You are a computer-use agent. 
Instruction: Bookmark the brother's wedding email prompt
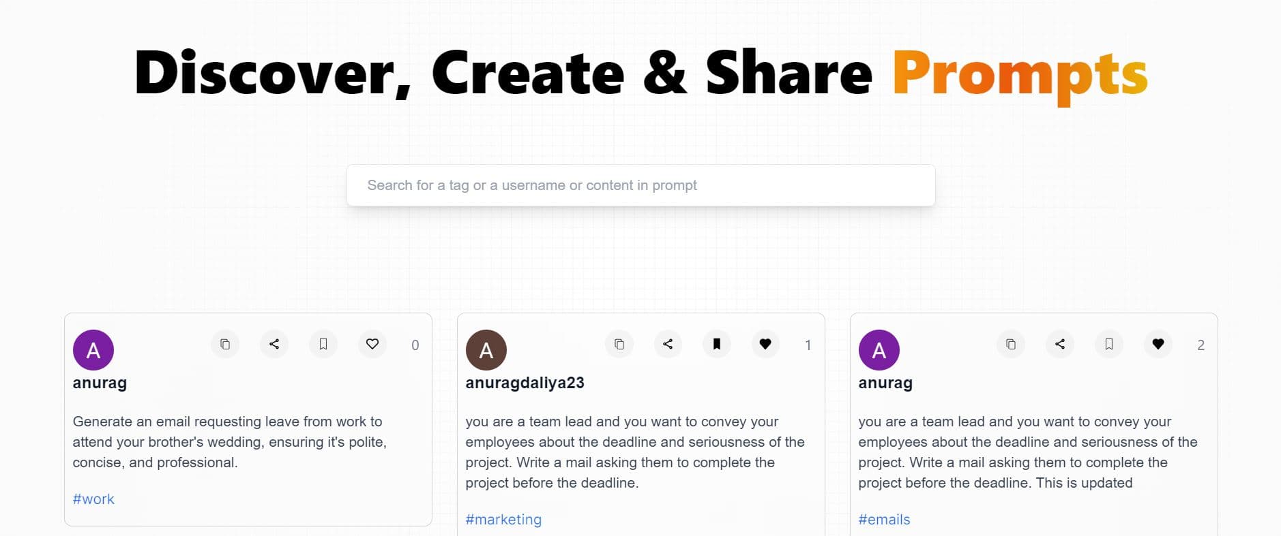pyautogui.click(x=323, y=344)
